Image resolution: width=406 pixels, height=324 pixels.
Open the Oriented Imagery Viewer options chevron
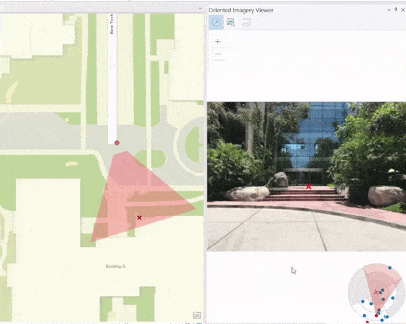click(389, 10)
